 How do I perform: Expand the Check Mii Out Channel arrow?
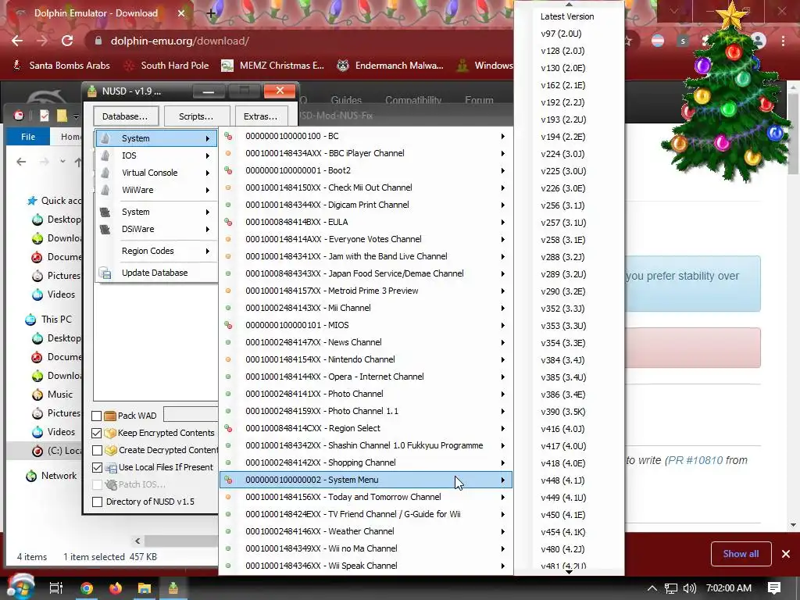503,187
